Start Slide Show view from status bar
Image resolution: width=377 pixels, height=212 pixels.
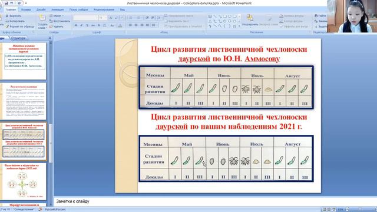[334, 210]
